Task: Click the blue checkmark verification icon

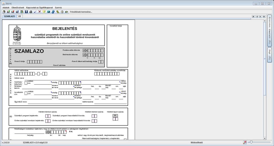Action: tap(35, 12)
